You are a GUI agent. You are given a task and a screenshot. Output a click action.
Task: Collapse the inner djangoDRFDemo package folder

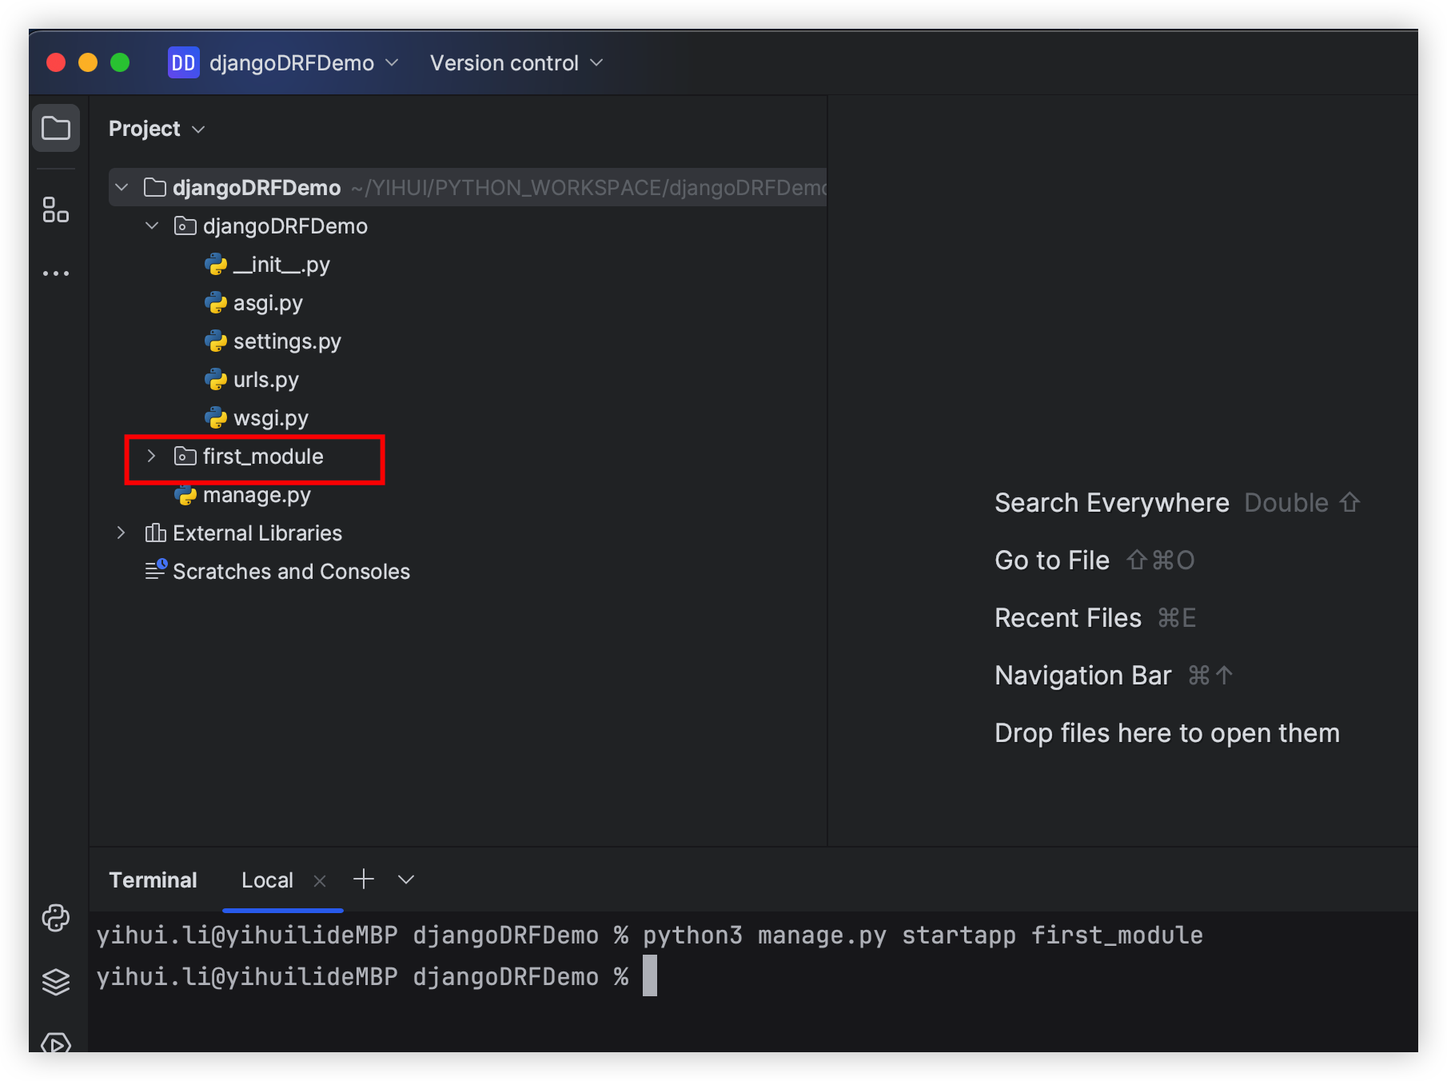click(152, 226)
